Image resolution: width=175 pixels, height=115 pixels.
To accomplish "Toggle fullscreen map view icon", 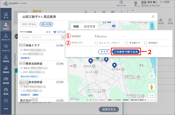I will [x=152, y=96].
